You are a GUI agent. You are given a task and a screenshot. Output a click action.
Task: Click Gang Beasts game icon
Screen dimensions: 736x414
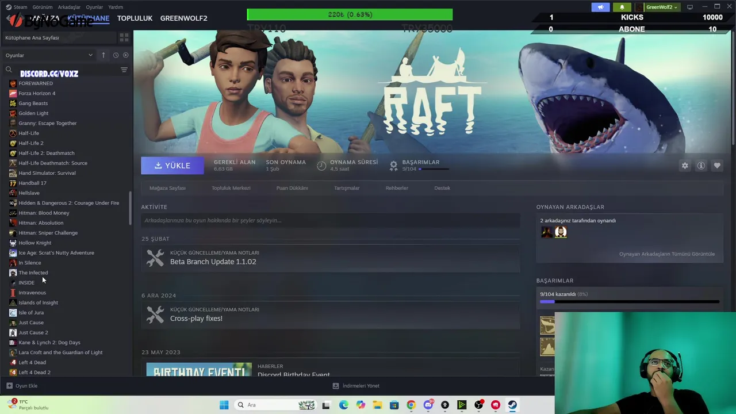13,103
